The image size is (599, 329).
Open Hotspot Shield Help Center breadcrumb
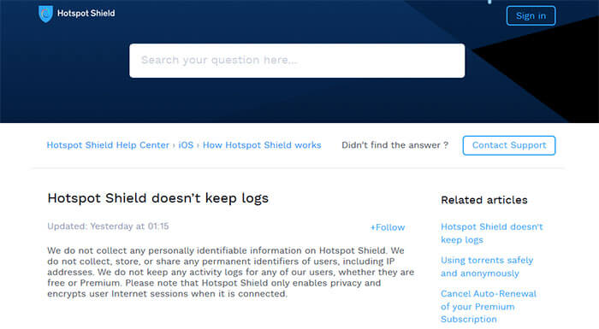[x=108, y=145]
